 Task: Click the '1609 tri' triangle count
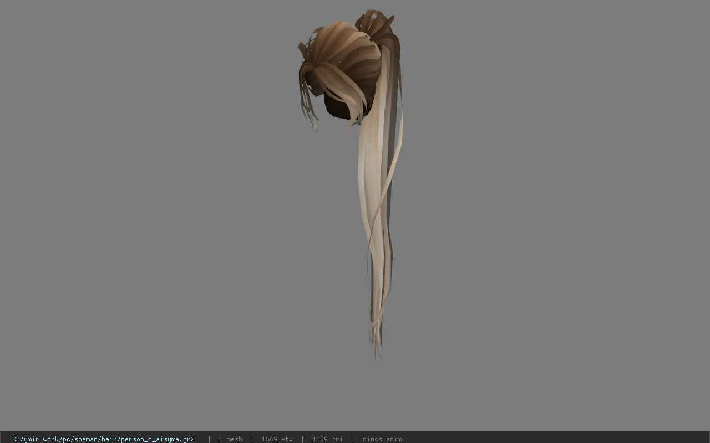(327, 439)
